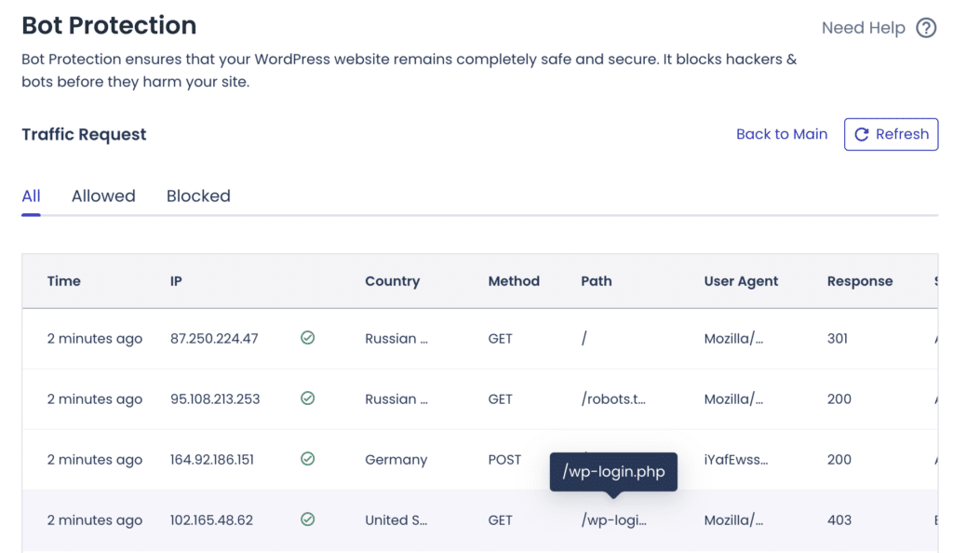Click the Response column header
Screen dimensions: 953x553
tap(859, 281)
